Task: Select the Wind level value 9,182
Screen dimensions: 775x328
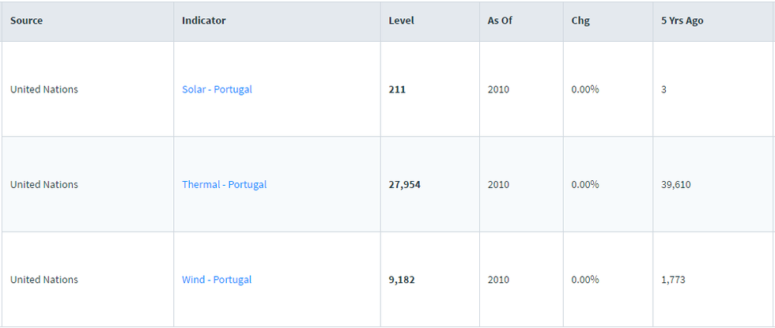Action: (x=402, y=280)
